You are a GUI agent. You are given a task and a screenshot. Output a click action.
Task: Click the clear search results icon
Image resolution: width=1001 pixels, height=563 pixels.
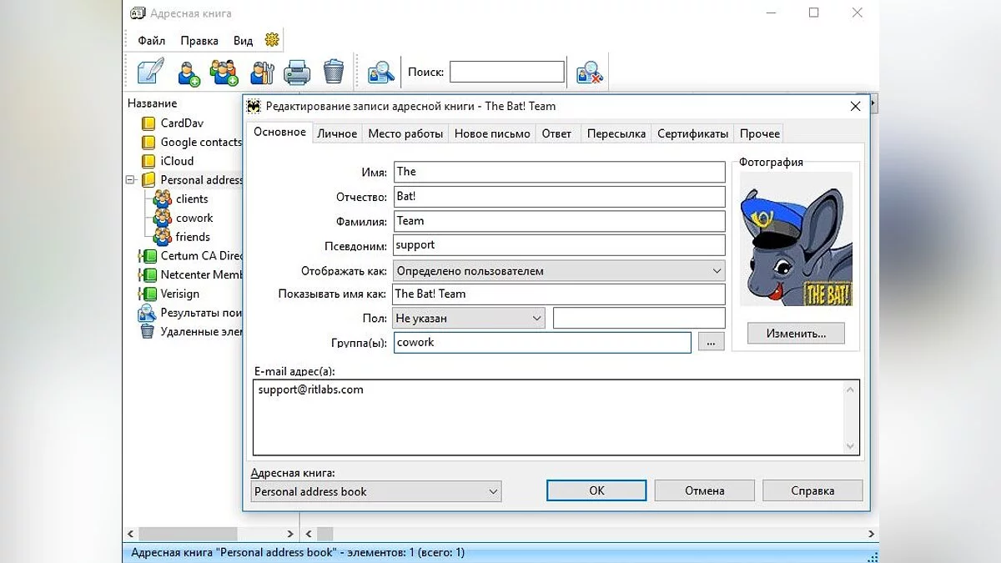(589, 73)
